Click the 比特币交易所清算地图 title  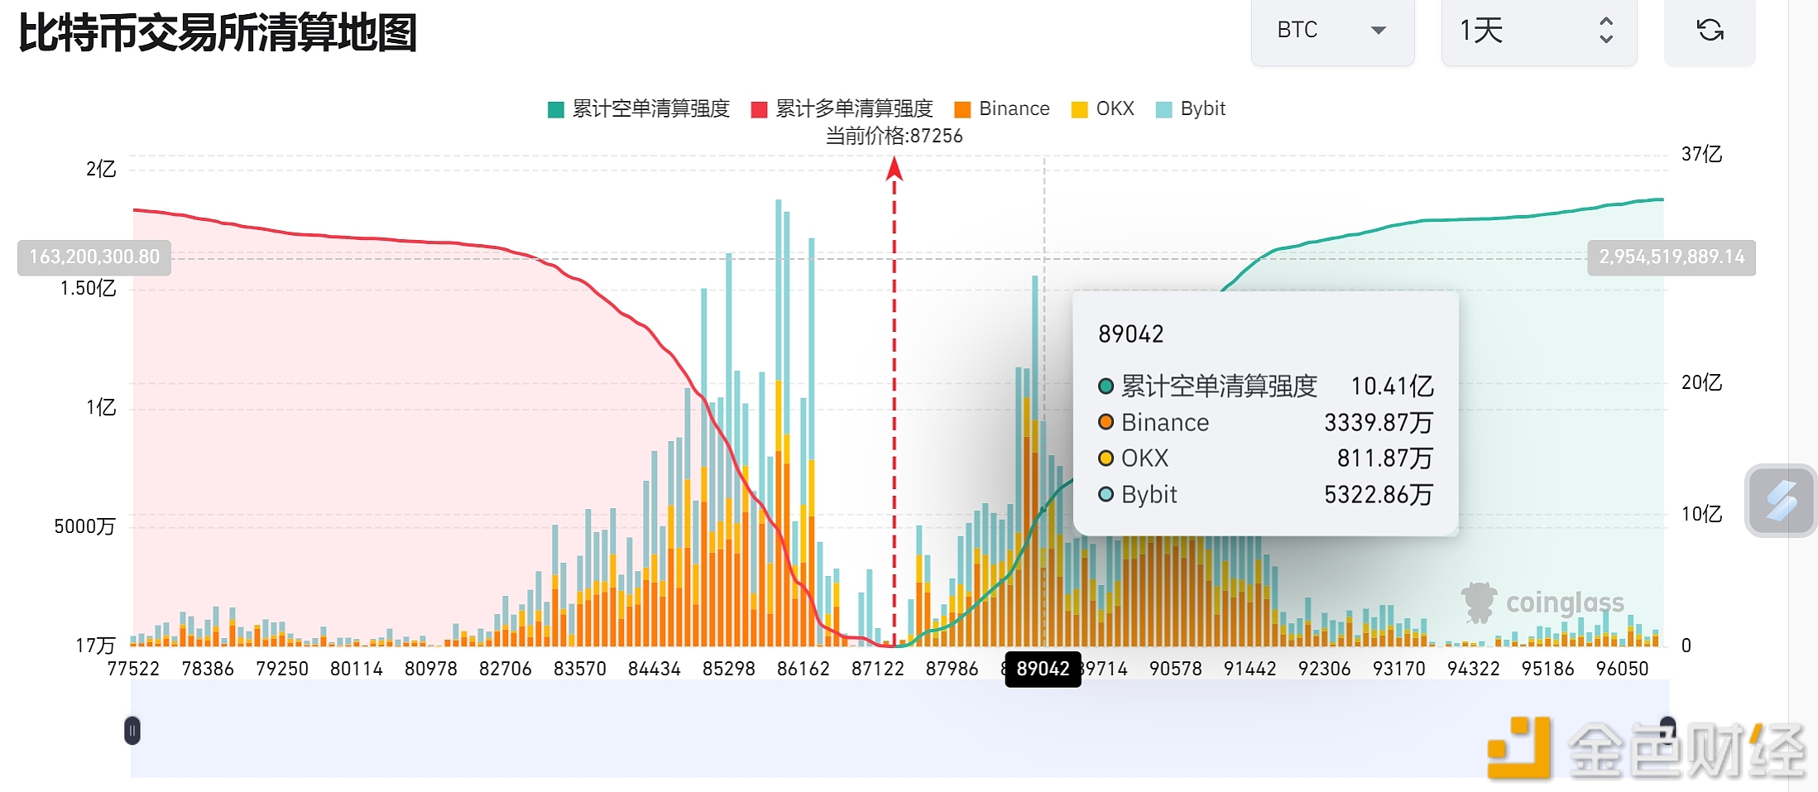pos(218,34)
